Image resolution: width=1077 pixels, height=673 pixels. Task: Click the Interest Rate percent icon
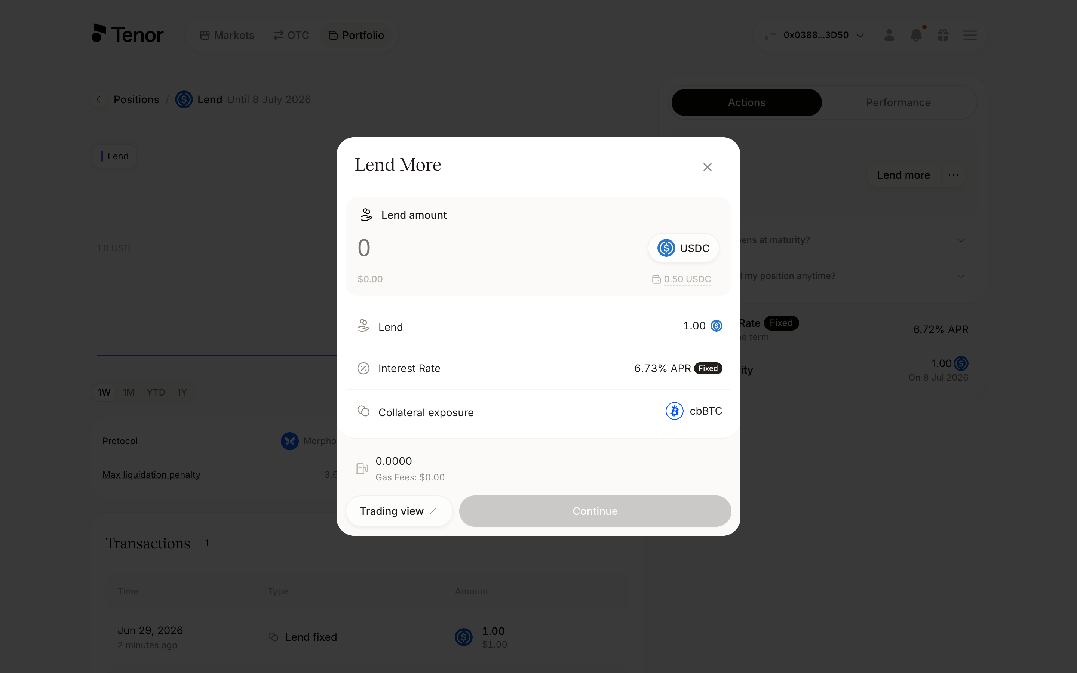pyautogui.click(x=363, y=368)
